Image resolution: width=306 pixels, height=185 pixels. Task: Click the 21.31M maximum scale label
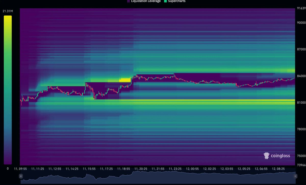click(7, 11)
